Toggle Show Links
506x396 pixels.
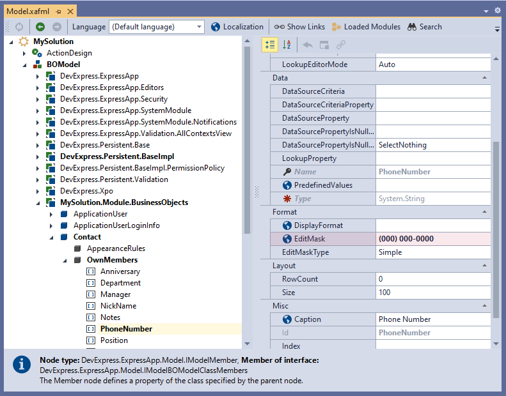point(299,27)
